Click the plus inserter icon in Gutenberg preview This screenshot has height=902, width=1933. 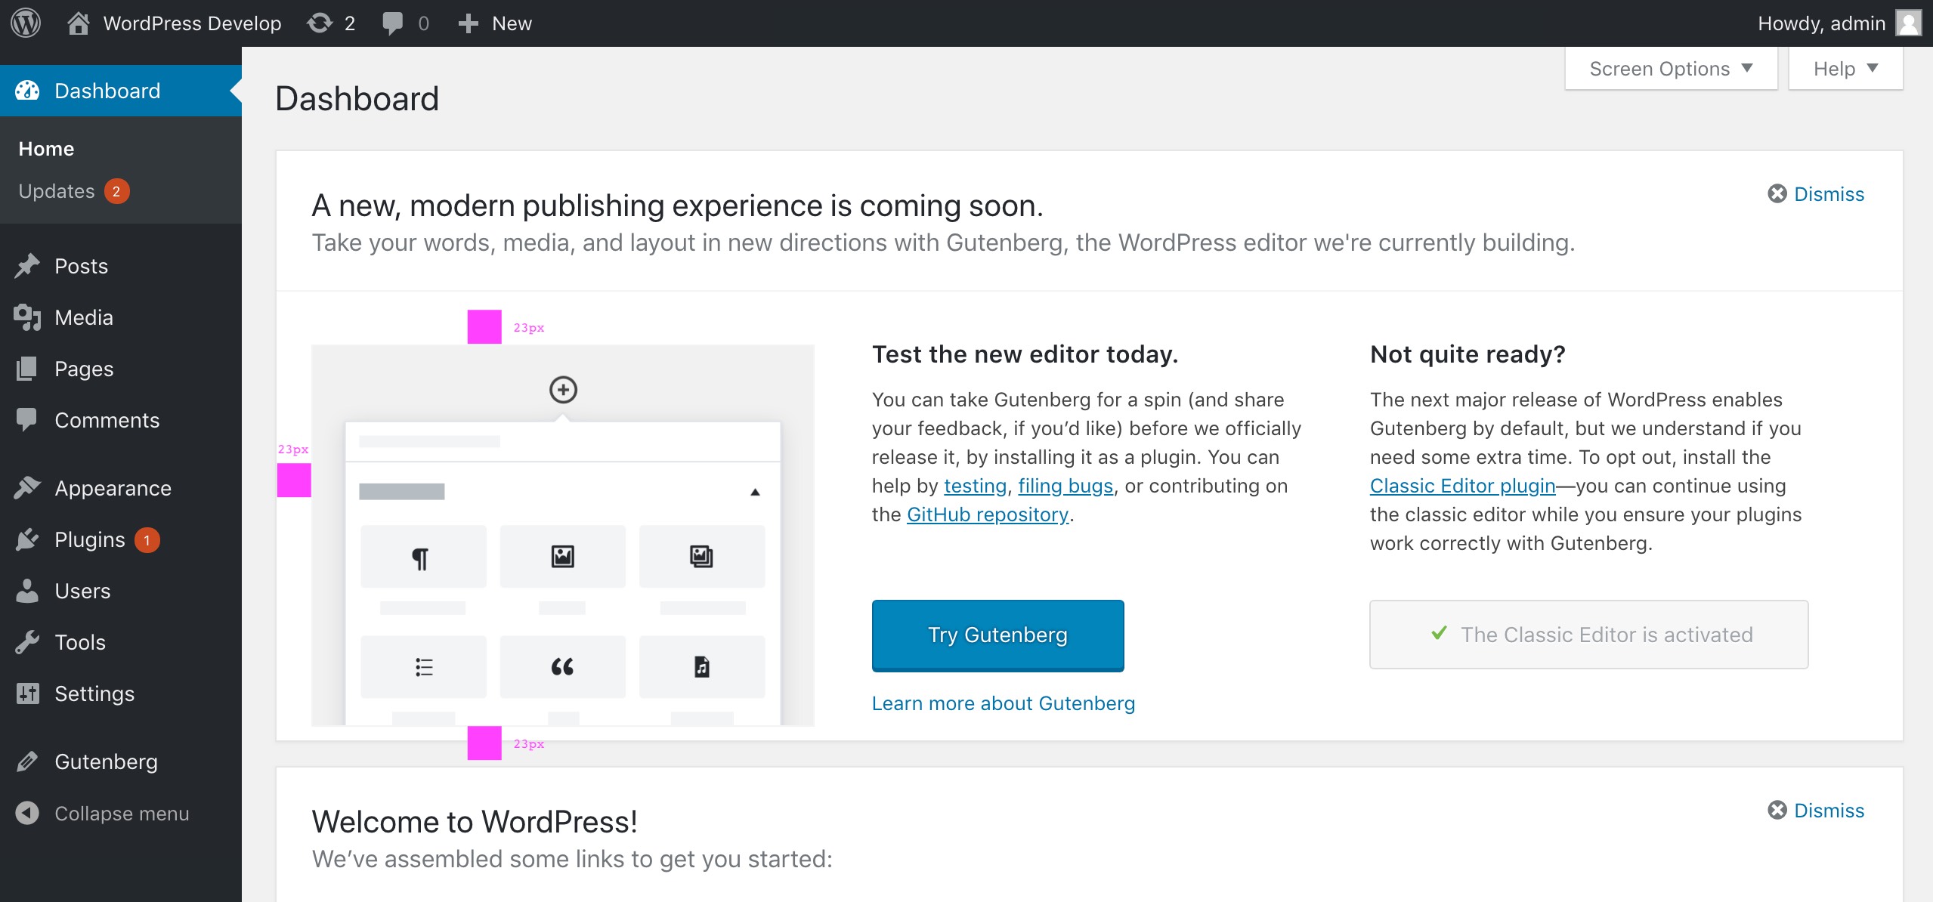(x=563, y=390)
